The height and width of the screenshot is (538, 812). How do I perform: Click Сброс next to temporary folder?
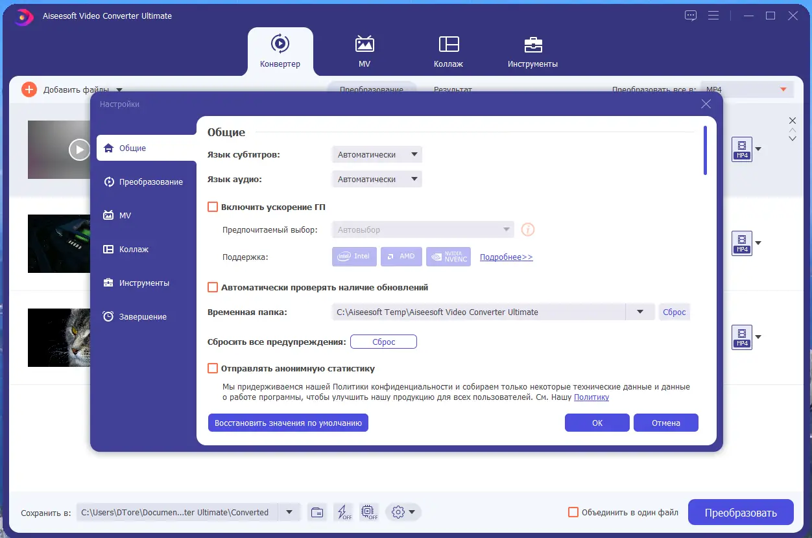pyautogui.click(x=674, y=312)
